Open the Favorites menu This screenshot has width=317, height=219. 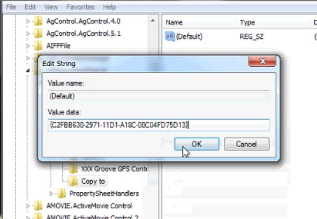[x=80, y=7]
